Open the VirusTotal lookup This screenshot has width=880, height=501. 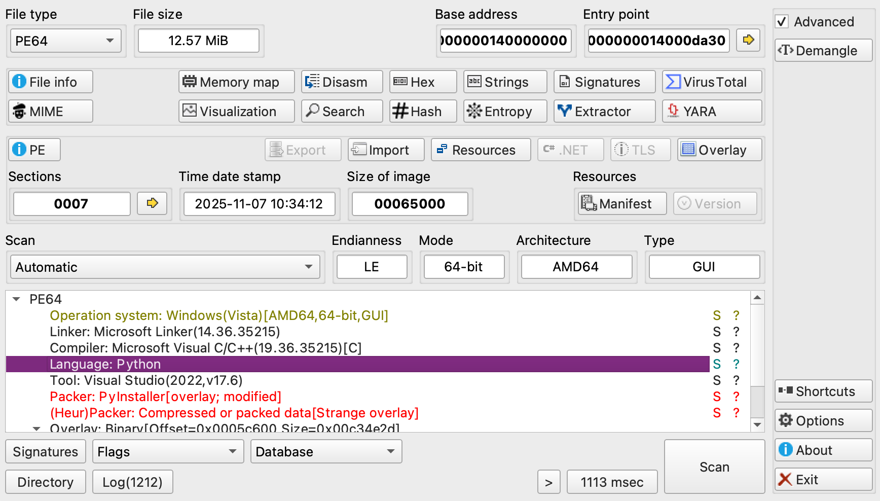(x=712, y=82)
